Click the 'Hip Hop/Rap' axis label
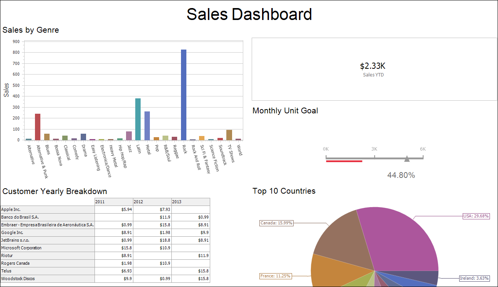Viewport: 498px width, 287px height. coord(123,156)
